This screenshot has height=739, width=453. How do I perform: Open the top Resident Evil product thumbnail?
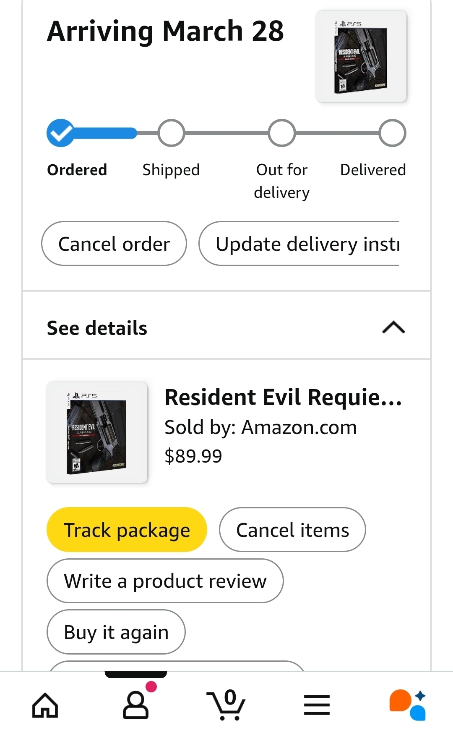(361, 56)
